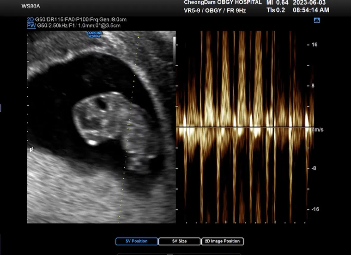Click the CheongDam OBGY HOSPITAL text
This screenshot has height=255, width=351.
click(223, 2)
